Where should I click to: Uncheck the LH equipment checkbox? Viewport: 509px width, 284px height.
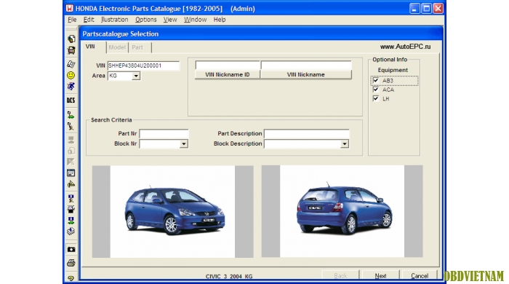click(x=376, y=98)
